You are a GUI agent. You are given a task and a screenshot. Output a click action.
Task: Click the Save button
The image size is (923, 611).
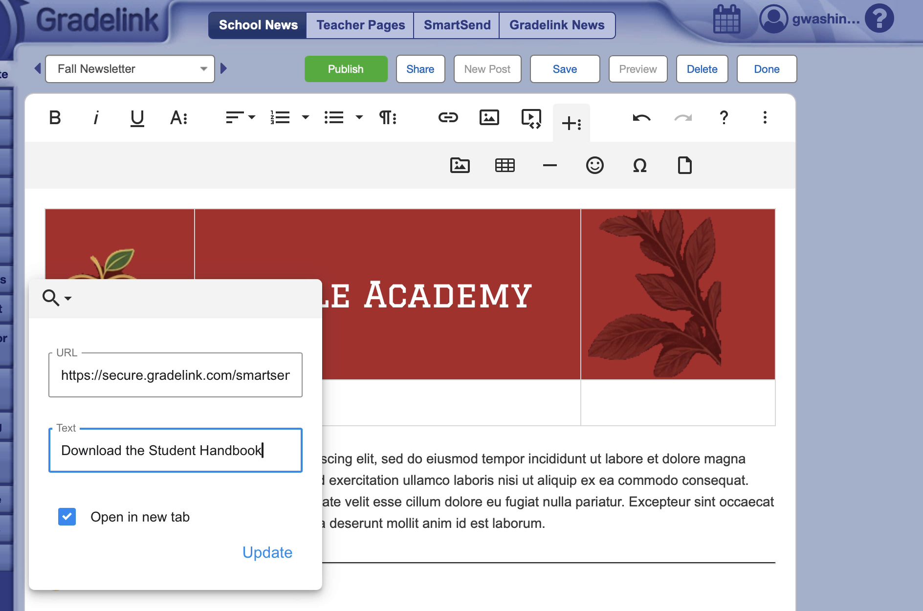(x=565, y=69)
